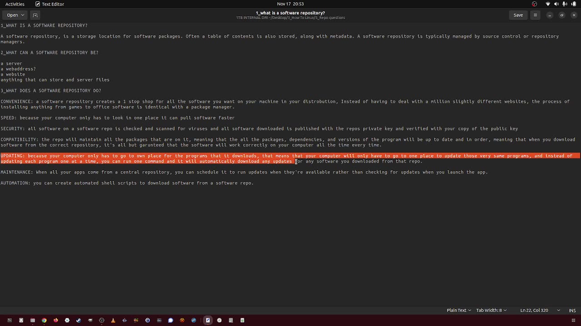This screenshot has height=326, width=581.
Task: Click the volume speaker icon
Action: (556, 4)
